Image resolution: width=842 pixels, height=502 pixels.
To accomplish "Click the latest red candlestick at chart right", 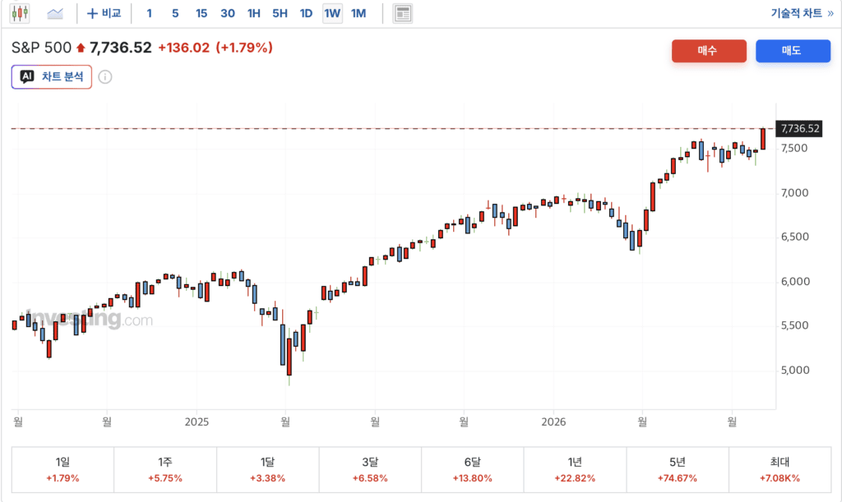I will (x=762, y=139).
